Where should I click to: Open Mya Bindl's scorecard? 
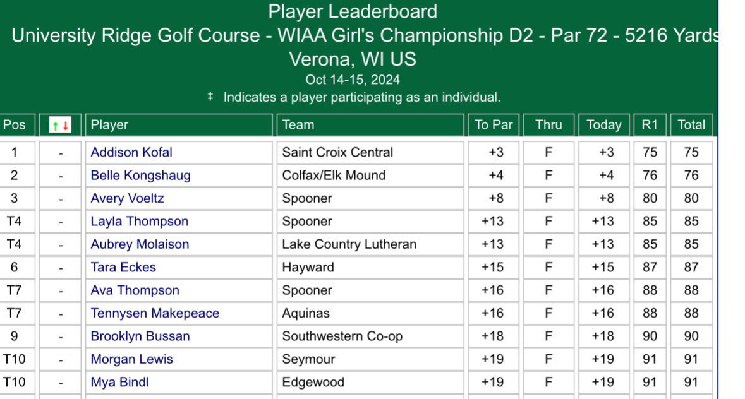click(x=119, y=383)
